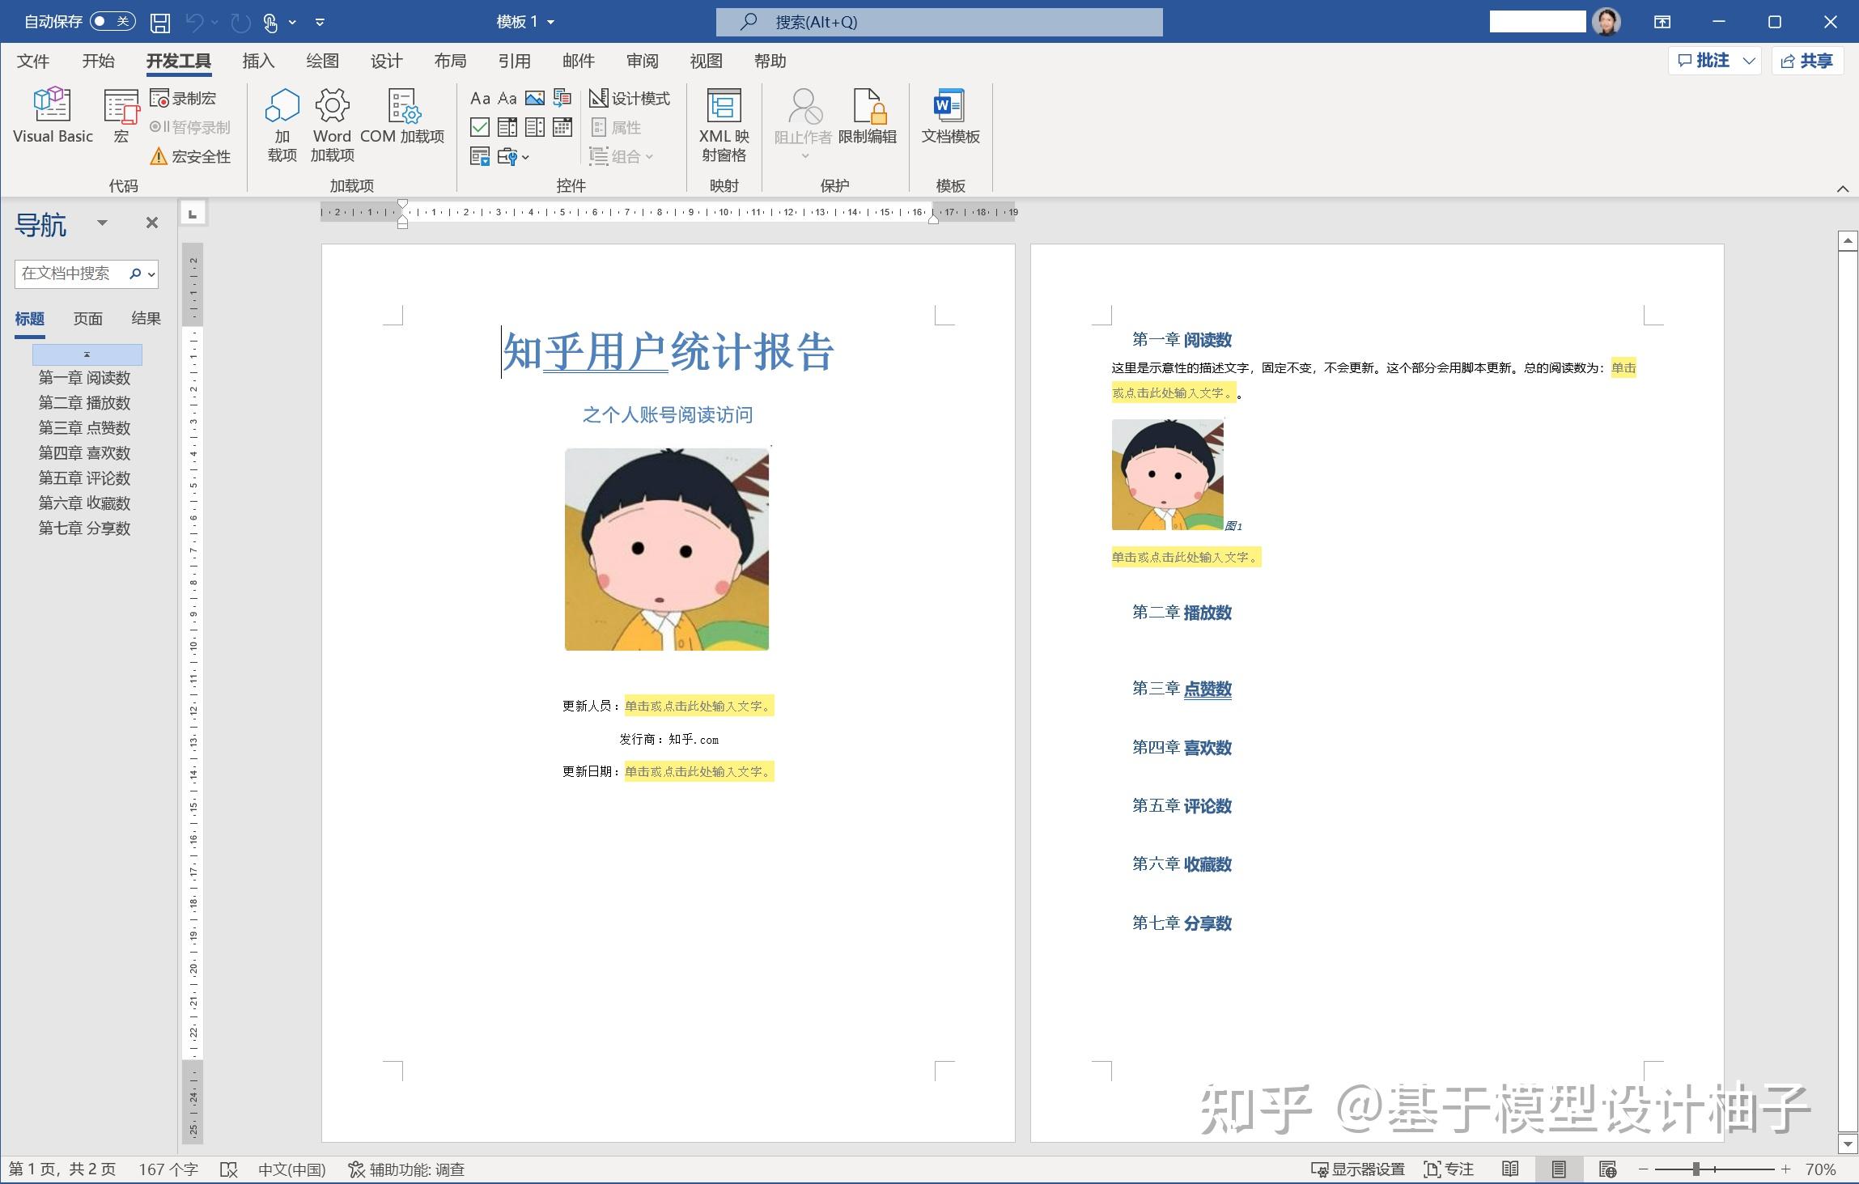The width and height of the screenshot is (1859, 1184).
Task: Open 限制编辑 restrict editing
Action: coord(868,116)
